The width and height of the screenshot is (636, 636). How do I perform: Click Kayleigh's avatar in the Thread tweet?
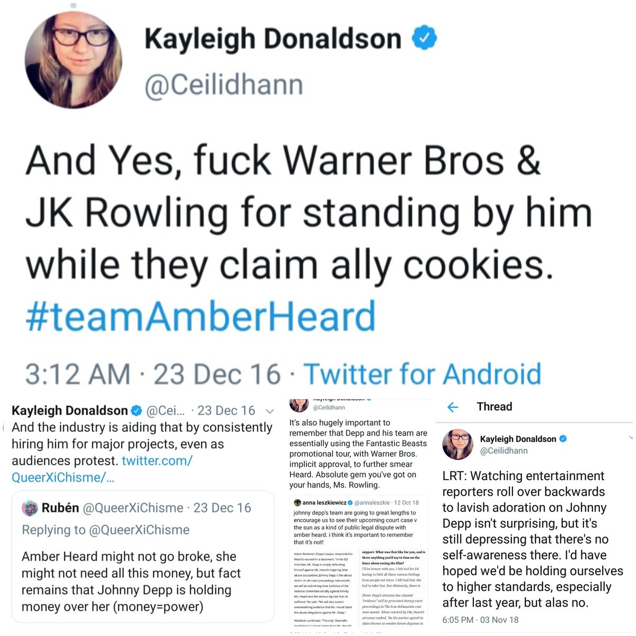[457, 444]
